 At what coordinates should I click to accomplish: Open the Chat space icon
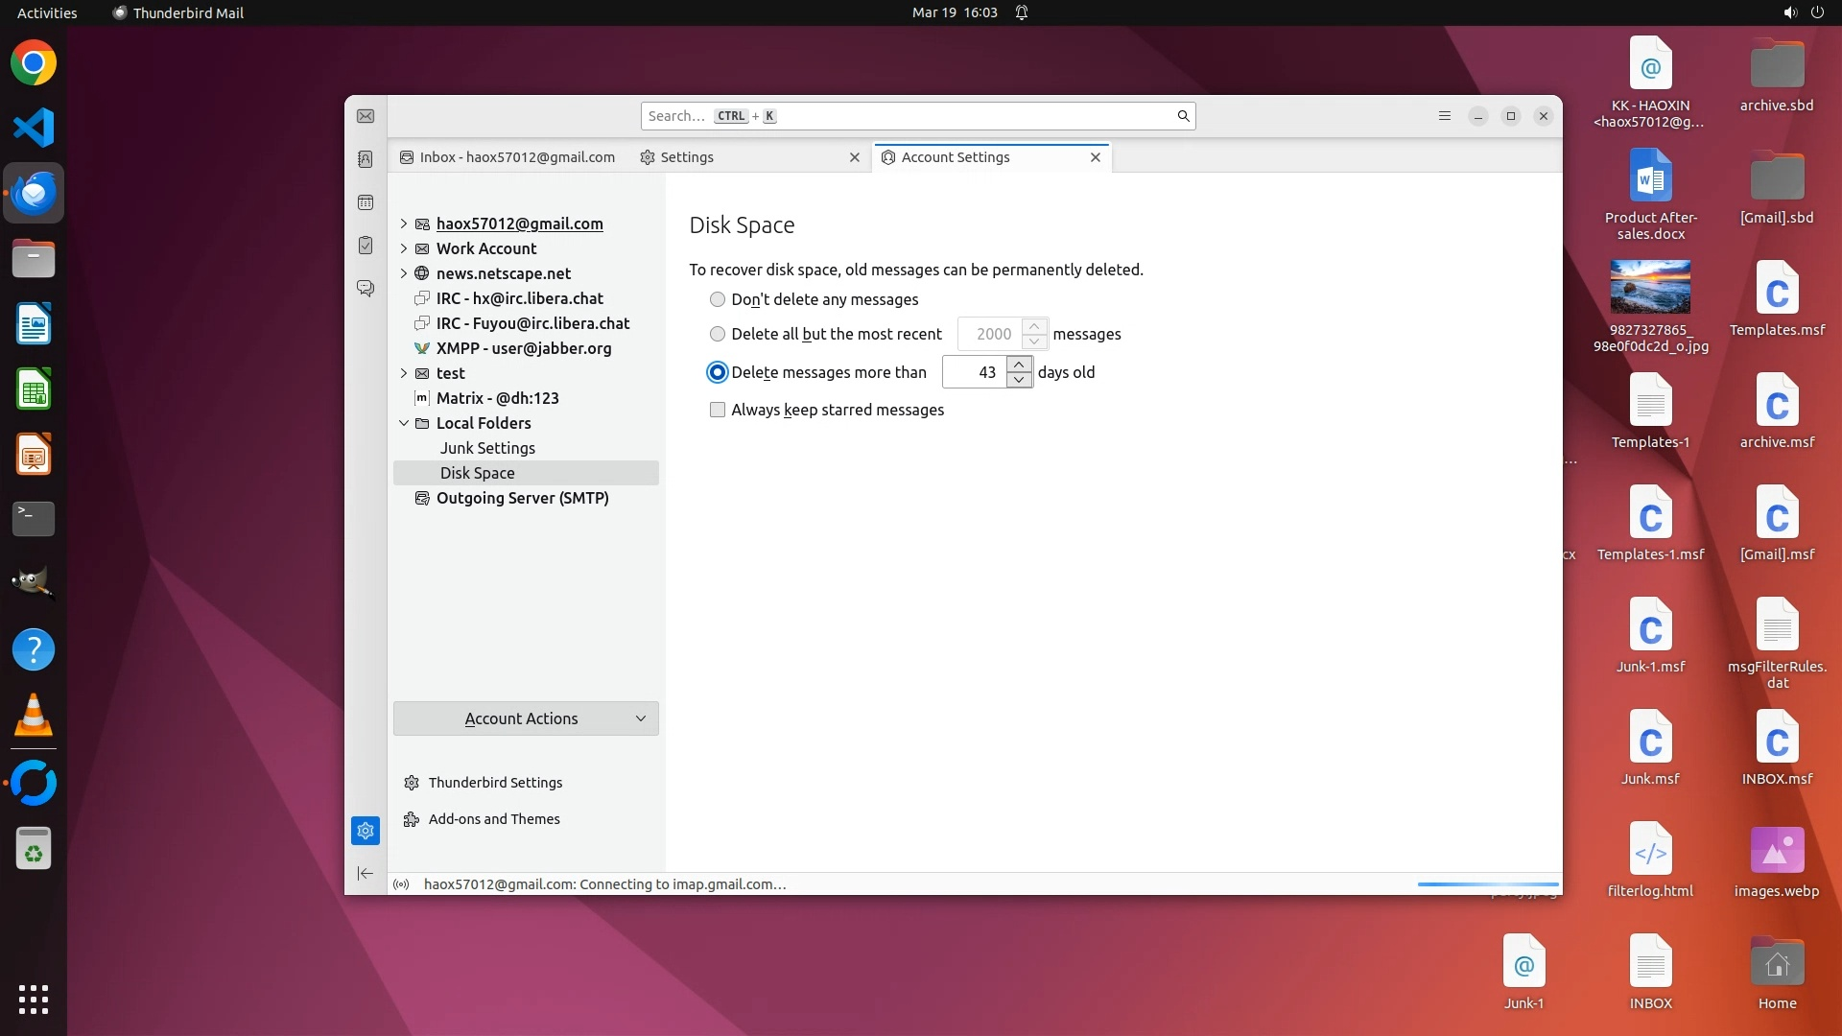(x=366, y=288)
